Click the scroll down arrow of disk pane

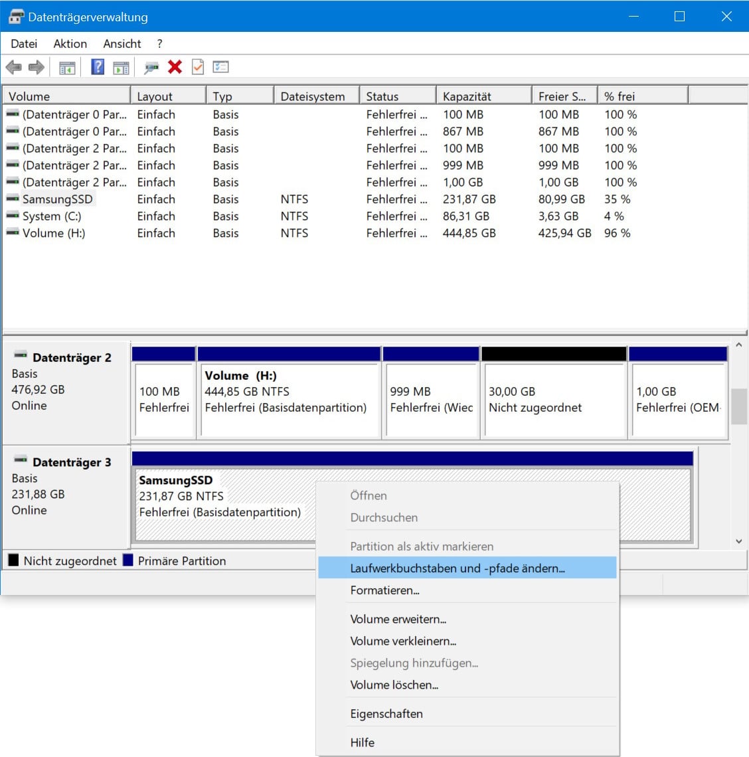click(739, 541)
